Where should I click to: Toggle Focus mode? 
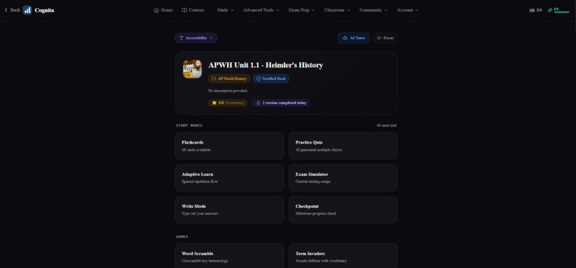(385, 38)
